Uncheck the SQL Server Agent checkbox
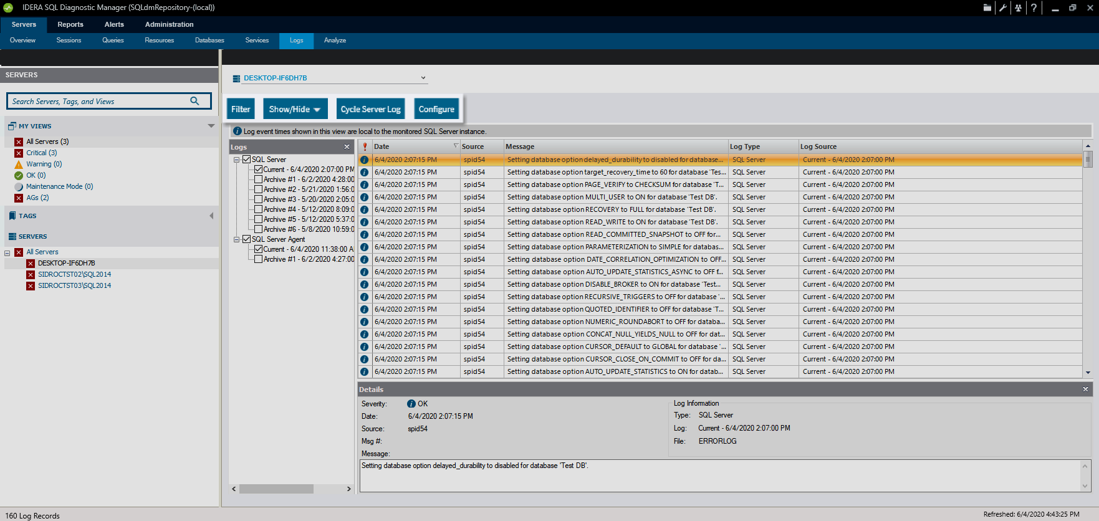The height and width of the screenshot is (521, 1099). pos(247,239)
